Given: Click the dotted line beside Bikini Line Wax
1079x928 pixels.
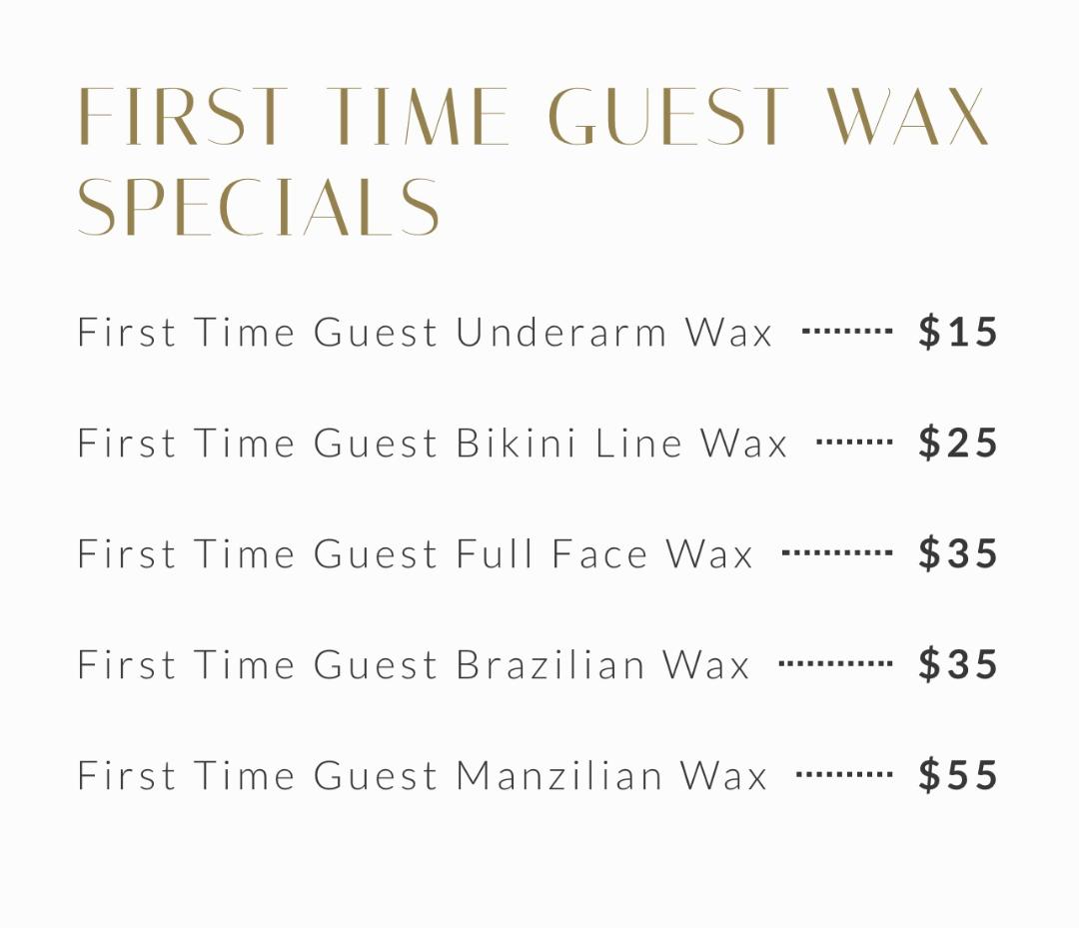Looking at the screenshot, I should 854,442.
